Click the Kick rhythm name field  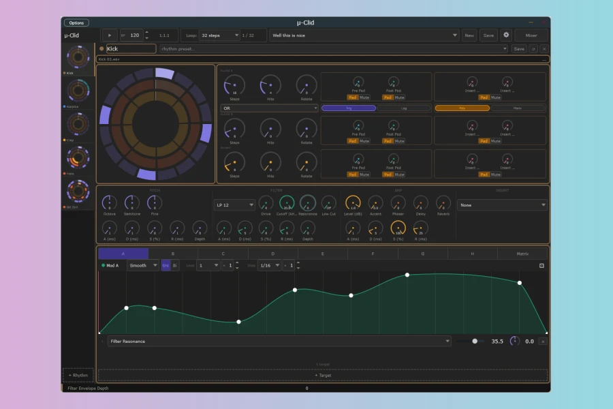coord(131,48)
